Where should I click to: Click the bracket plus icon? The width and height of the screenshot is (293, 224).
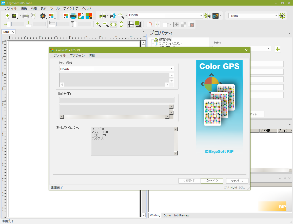click(x=176, y=24)
